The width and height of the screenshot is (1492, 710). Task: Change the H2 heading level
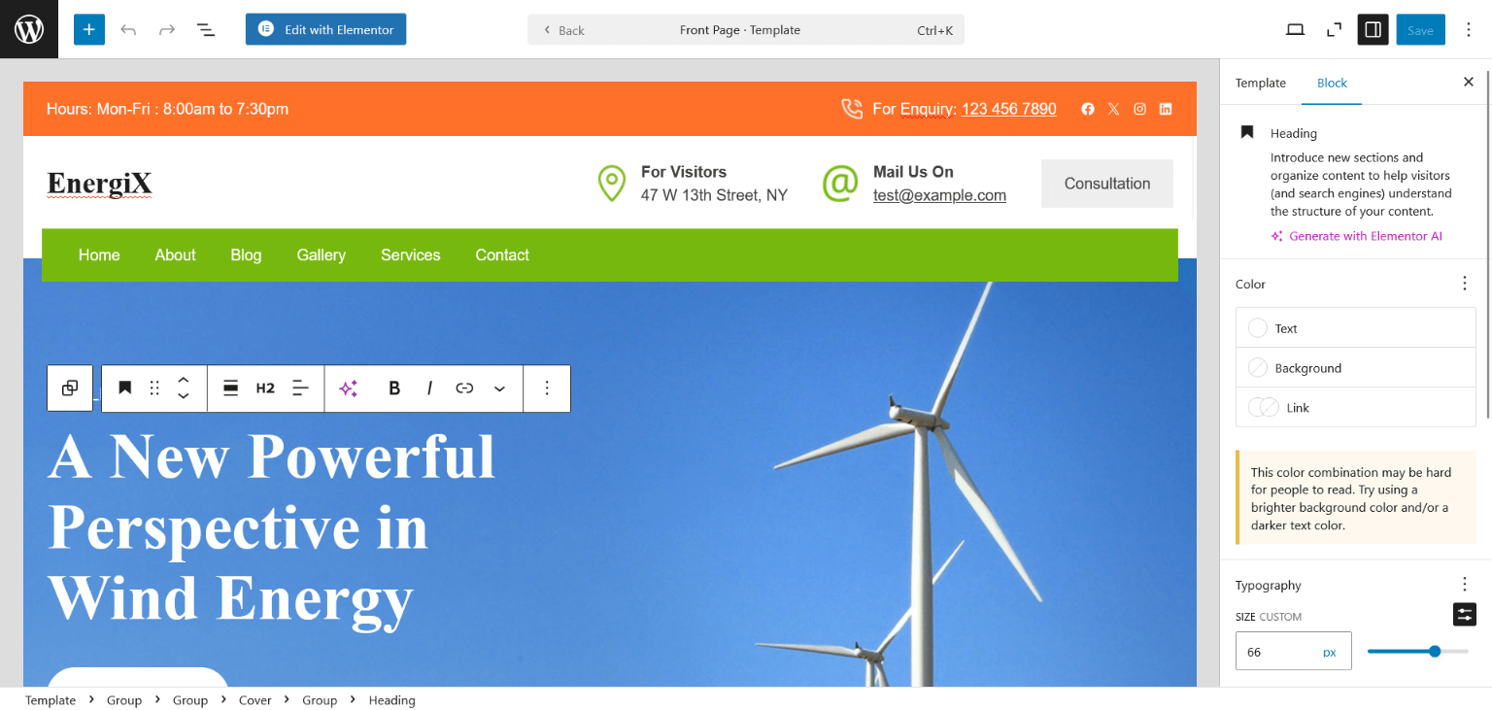265,389
